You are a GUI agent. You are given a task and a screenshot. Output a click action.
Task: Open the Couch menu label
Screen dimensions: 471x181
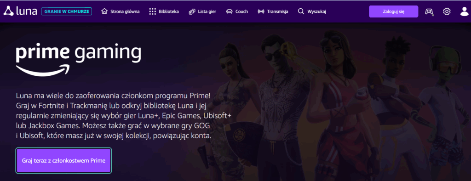pyautogui.click(x=241, y=11)
